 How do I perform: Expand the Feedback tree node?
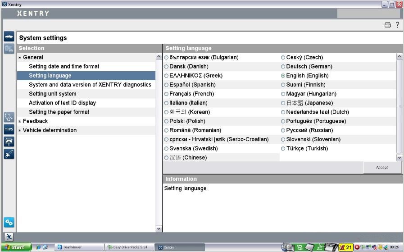pos(20,121)
